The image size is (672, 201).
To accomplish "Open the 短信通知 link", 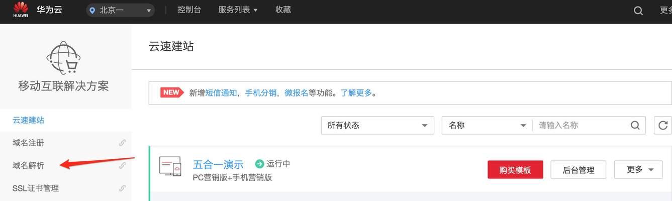I will point(221,93).
